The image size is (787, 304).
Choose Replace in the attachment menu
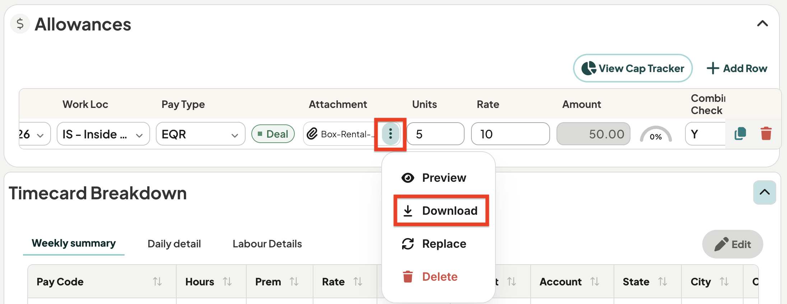tap(434, 244)
